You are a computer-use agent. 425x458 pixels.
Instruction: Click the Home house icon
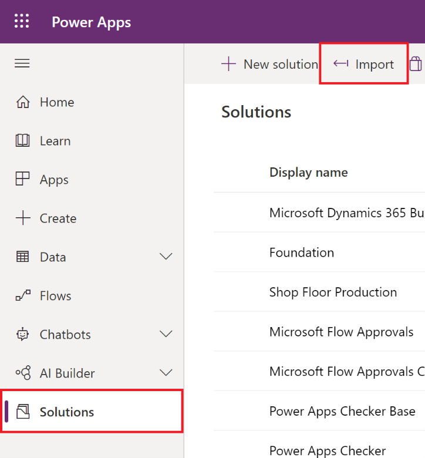tap(23, 102)
